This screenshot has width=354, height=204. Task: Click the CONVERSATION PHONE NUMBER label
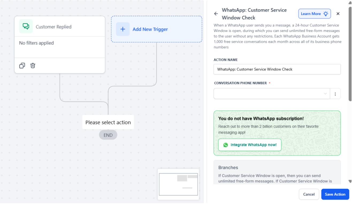click(240, 83)
